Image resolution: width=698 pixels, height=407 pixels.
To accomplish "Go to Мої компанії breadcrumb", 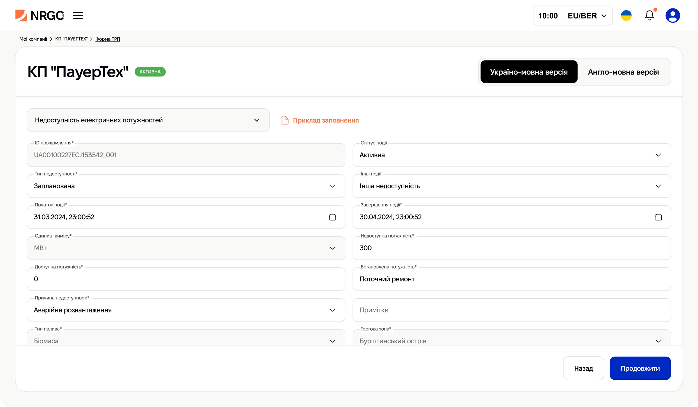I will (x=33, y=39).
